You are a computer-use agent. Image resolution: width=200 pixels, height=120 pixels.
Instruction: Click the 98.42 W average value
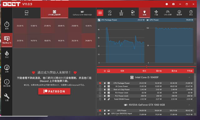click(189, 110)
